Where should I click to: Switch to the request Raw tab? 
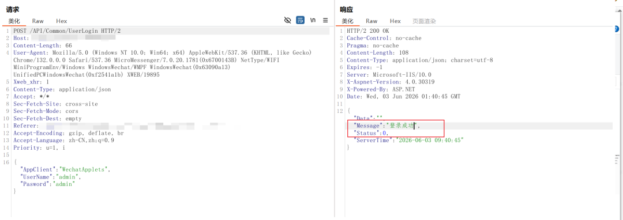pyautogui.click(x=38, y=21)
